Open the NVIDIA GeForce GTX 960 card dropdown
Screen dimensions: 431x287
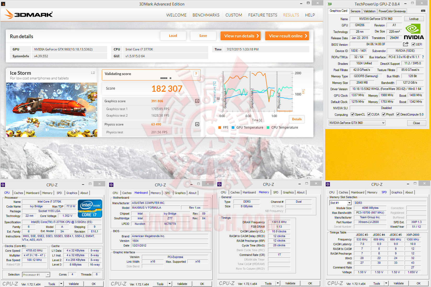pos(357,123)
